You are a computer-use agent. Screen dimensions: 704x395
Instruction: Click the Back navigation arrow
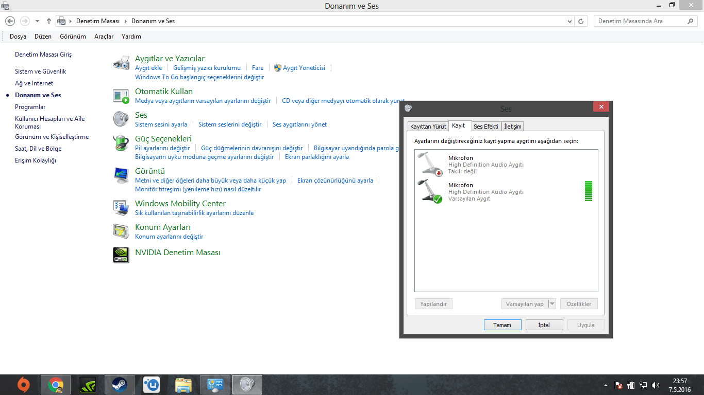tap(10, 21)
